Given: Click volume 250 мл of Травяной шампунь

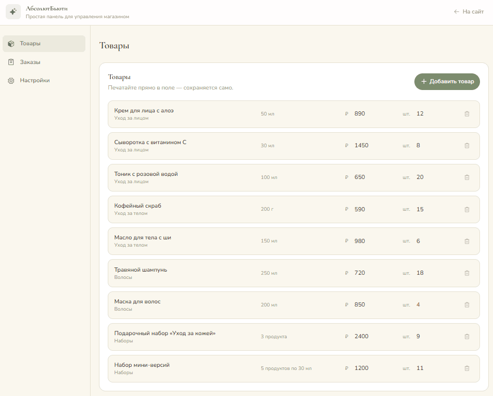Looking at the screenshot, I should pyautogui.click(x=269, y=273).
